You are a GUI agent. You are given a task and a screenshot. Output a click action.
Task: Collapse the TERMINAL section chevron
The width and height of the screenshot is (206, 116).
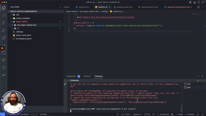point(69,81)
